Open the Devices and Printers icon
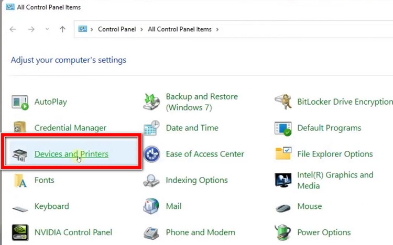 tap(20, 155)
